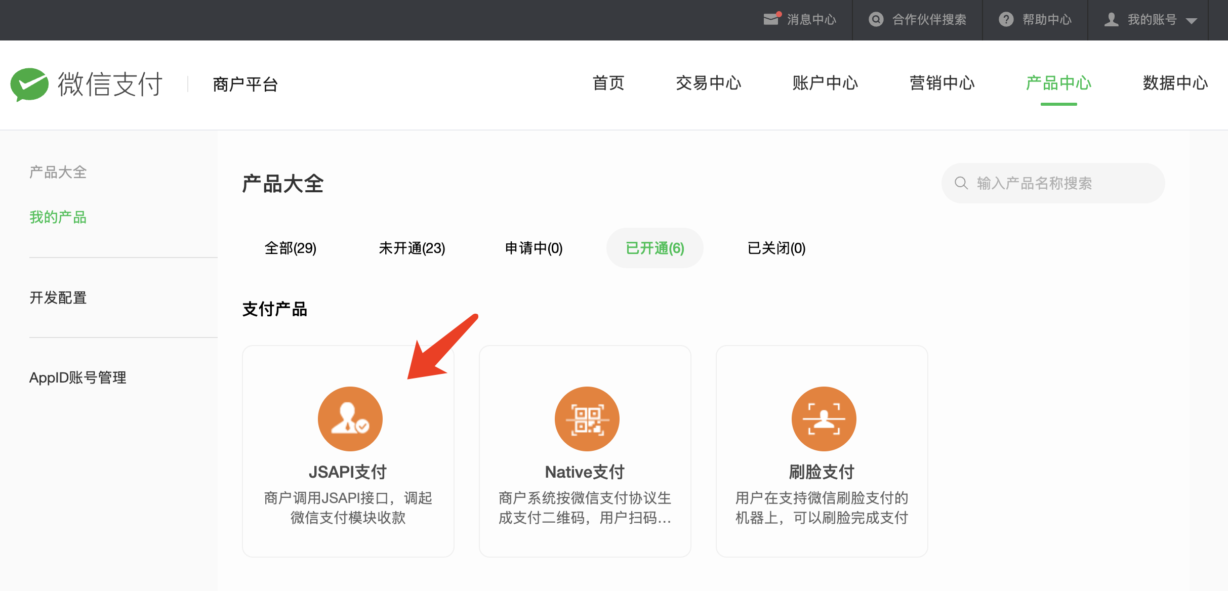Viewport: 1228px width, 591px height.
Task: Click the 刷脸支付 face scan icon
Action: point(824,418)
